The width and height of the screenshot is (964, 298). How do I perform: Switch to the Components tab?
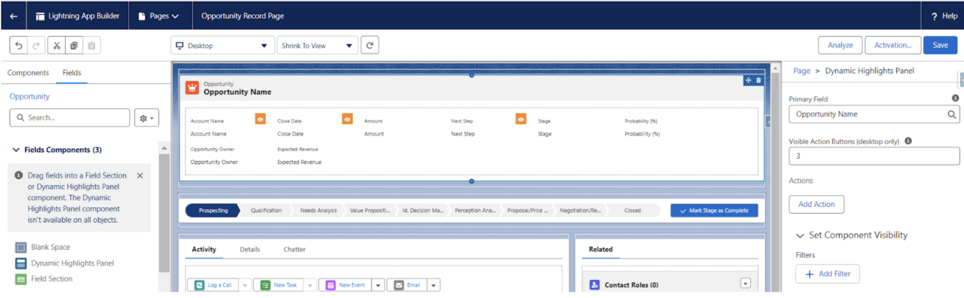coord(28,72)
